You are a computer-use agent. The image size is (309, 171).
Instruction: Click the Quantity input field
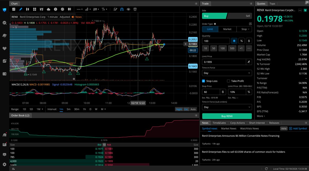(216, 41)
